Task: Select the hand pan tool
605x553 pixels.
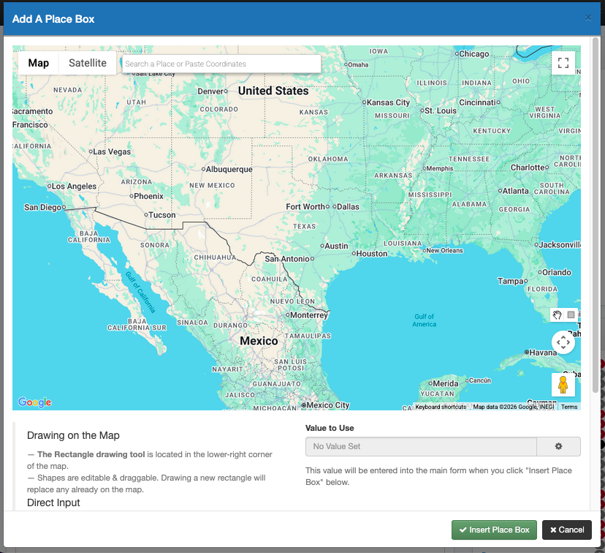Action: point(557,315)
